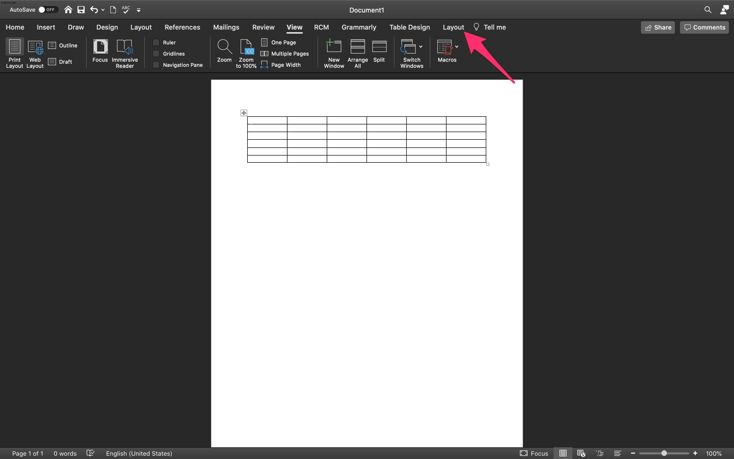Switch to Draft view
Viewport: 734px width, 459px height.
tap(60, 62)
